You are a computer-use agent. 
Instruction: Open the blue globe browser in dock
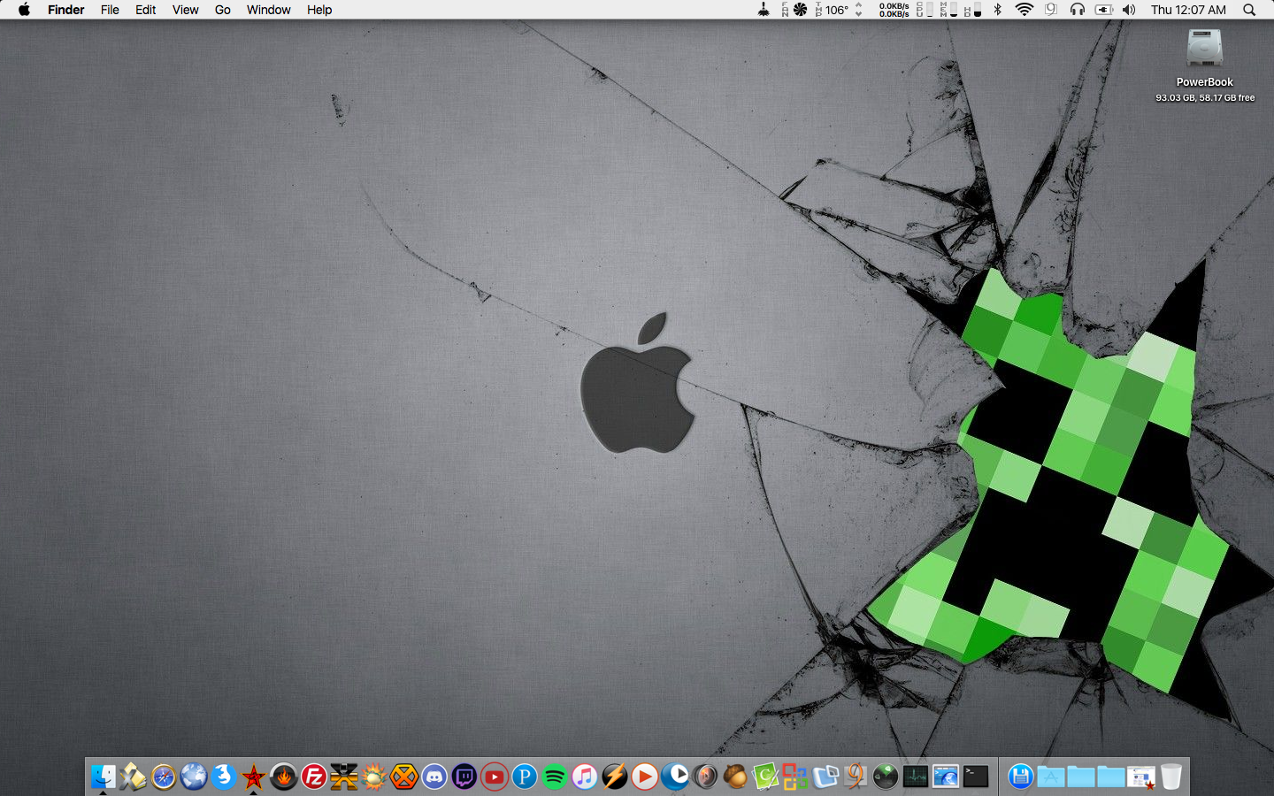coord(194,777)
